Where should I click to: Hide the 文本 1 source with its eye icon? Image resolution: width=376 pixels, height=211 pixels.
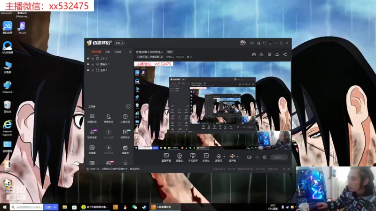(x=88, y=58)
